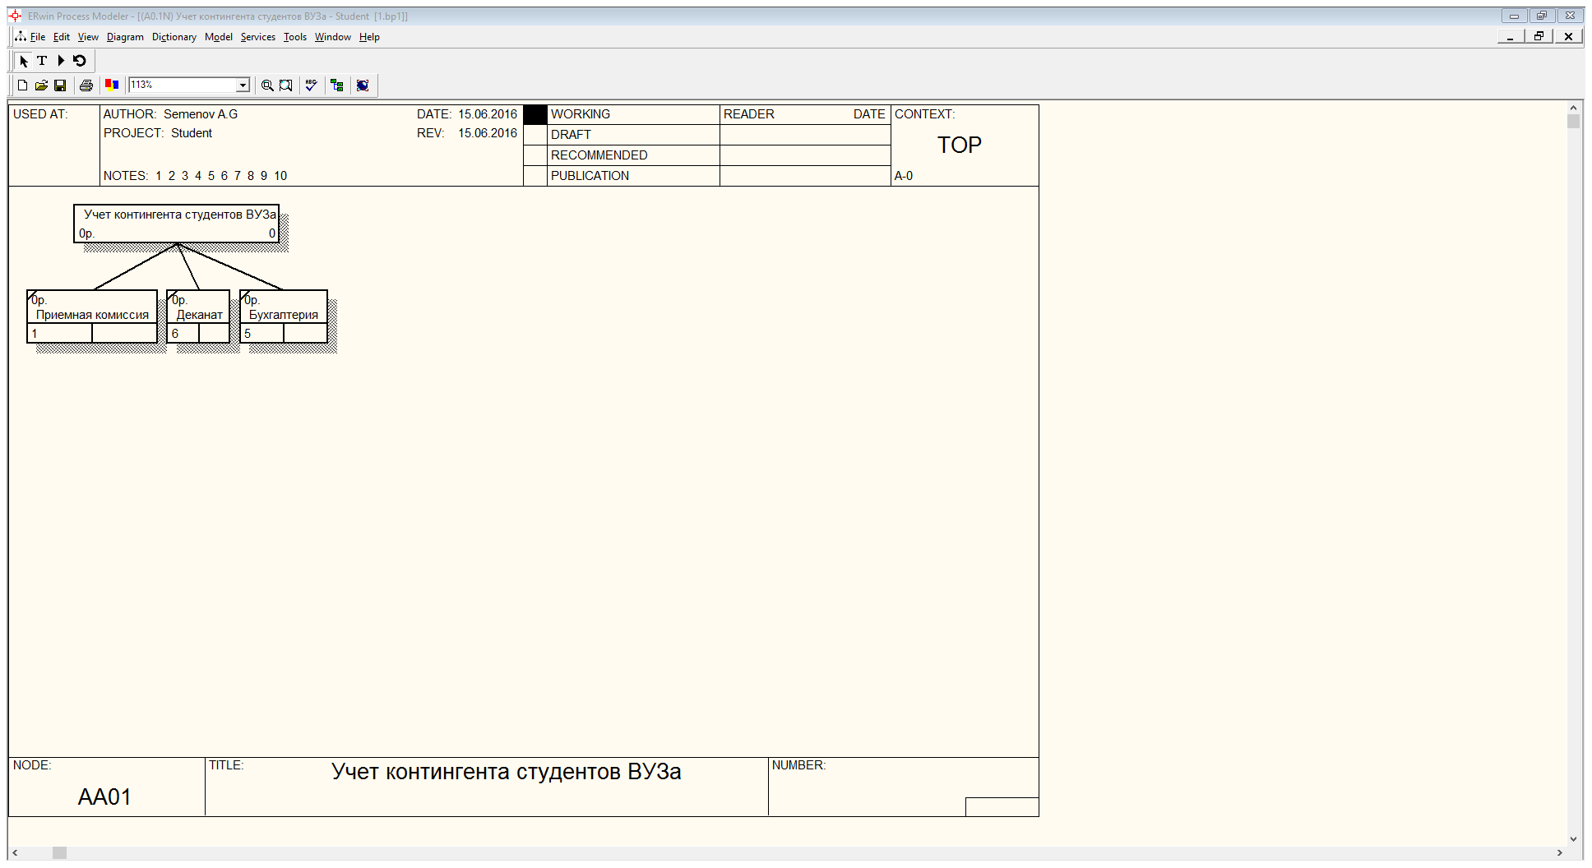Open the Dictionary menu
This screenshot has width=1592, height=868.
click(174, 37)
